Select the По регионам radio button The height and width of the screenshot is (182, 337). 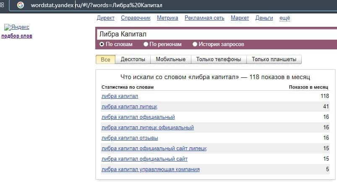point(146,44)
